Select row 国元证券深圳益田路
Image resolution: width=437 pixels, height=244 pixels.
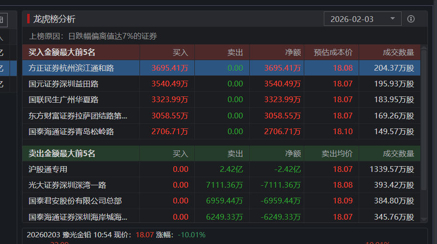point(221,84)
